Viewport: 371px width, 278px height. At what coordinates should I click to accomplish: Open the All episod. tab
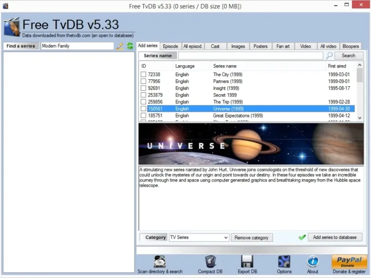pos(193,46)
